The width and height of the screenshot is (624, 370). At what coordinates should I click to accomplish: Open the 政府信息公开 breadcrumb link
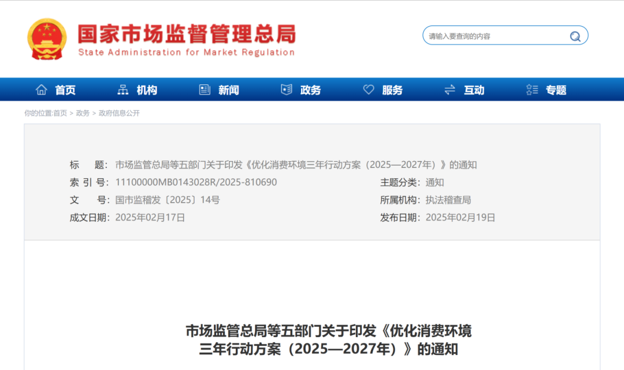[x=119, y=113]
